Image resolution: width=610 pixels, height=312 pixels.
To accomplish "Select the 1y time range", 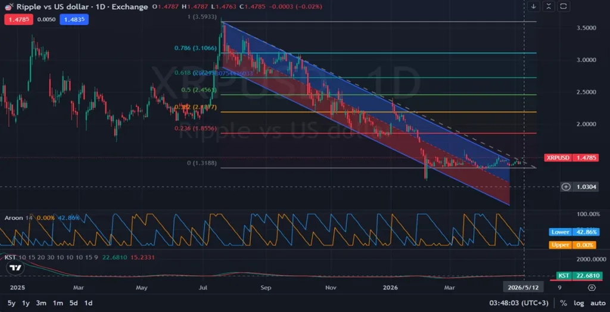I will (x=25, y=303).
